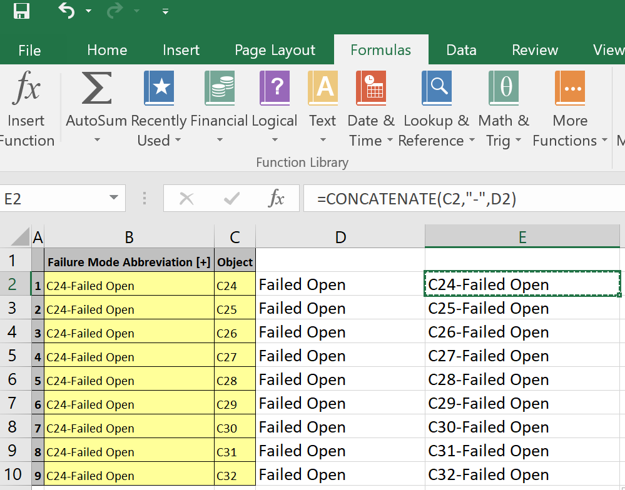
Task: Select the Formulas tab
Action: 380,50
